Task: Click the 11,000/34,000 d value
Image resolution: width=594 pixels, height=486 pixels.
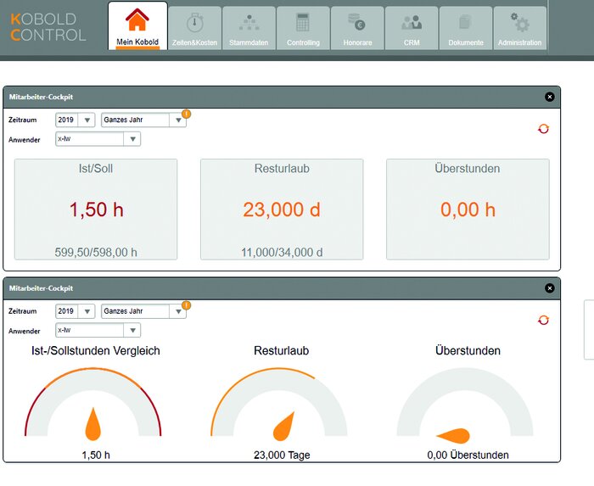Action: point(282,252)
